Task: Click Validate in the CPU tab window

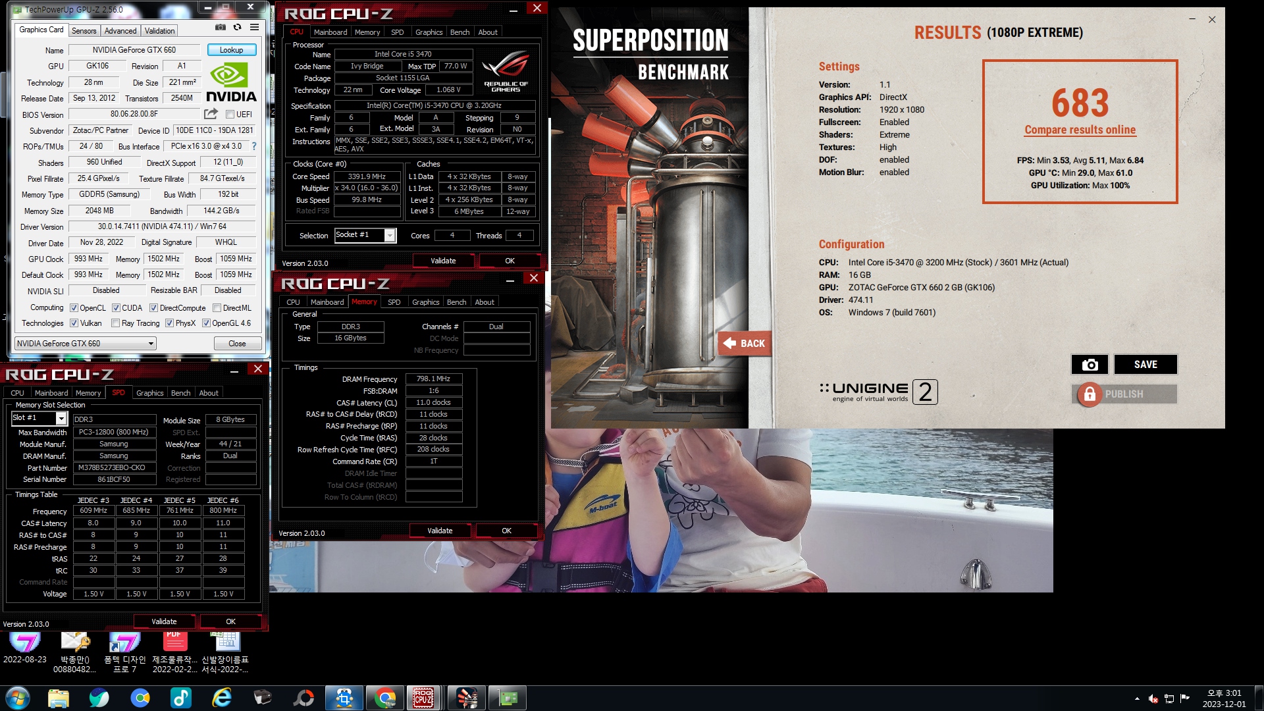Action: coord(443,261)
